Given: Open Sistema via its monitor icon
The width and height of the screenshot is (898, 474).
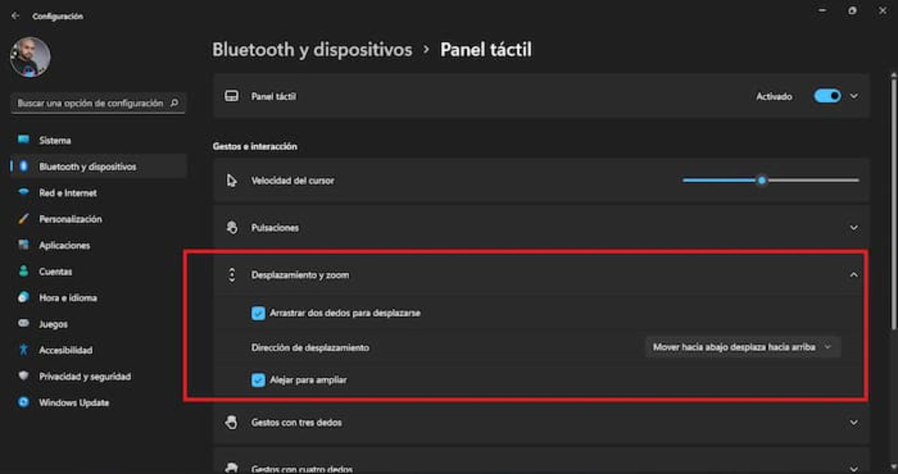Looking at the screenshot, I should [x=23, y=140].
